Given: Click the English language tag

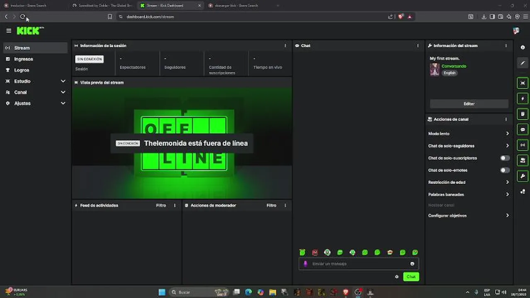Looking at the screenshot, I should (450, 73).
